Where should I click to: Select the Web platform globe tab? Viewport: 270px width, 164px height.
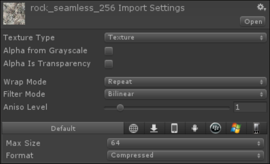pos(133,128)
